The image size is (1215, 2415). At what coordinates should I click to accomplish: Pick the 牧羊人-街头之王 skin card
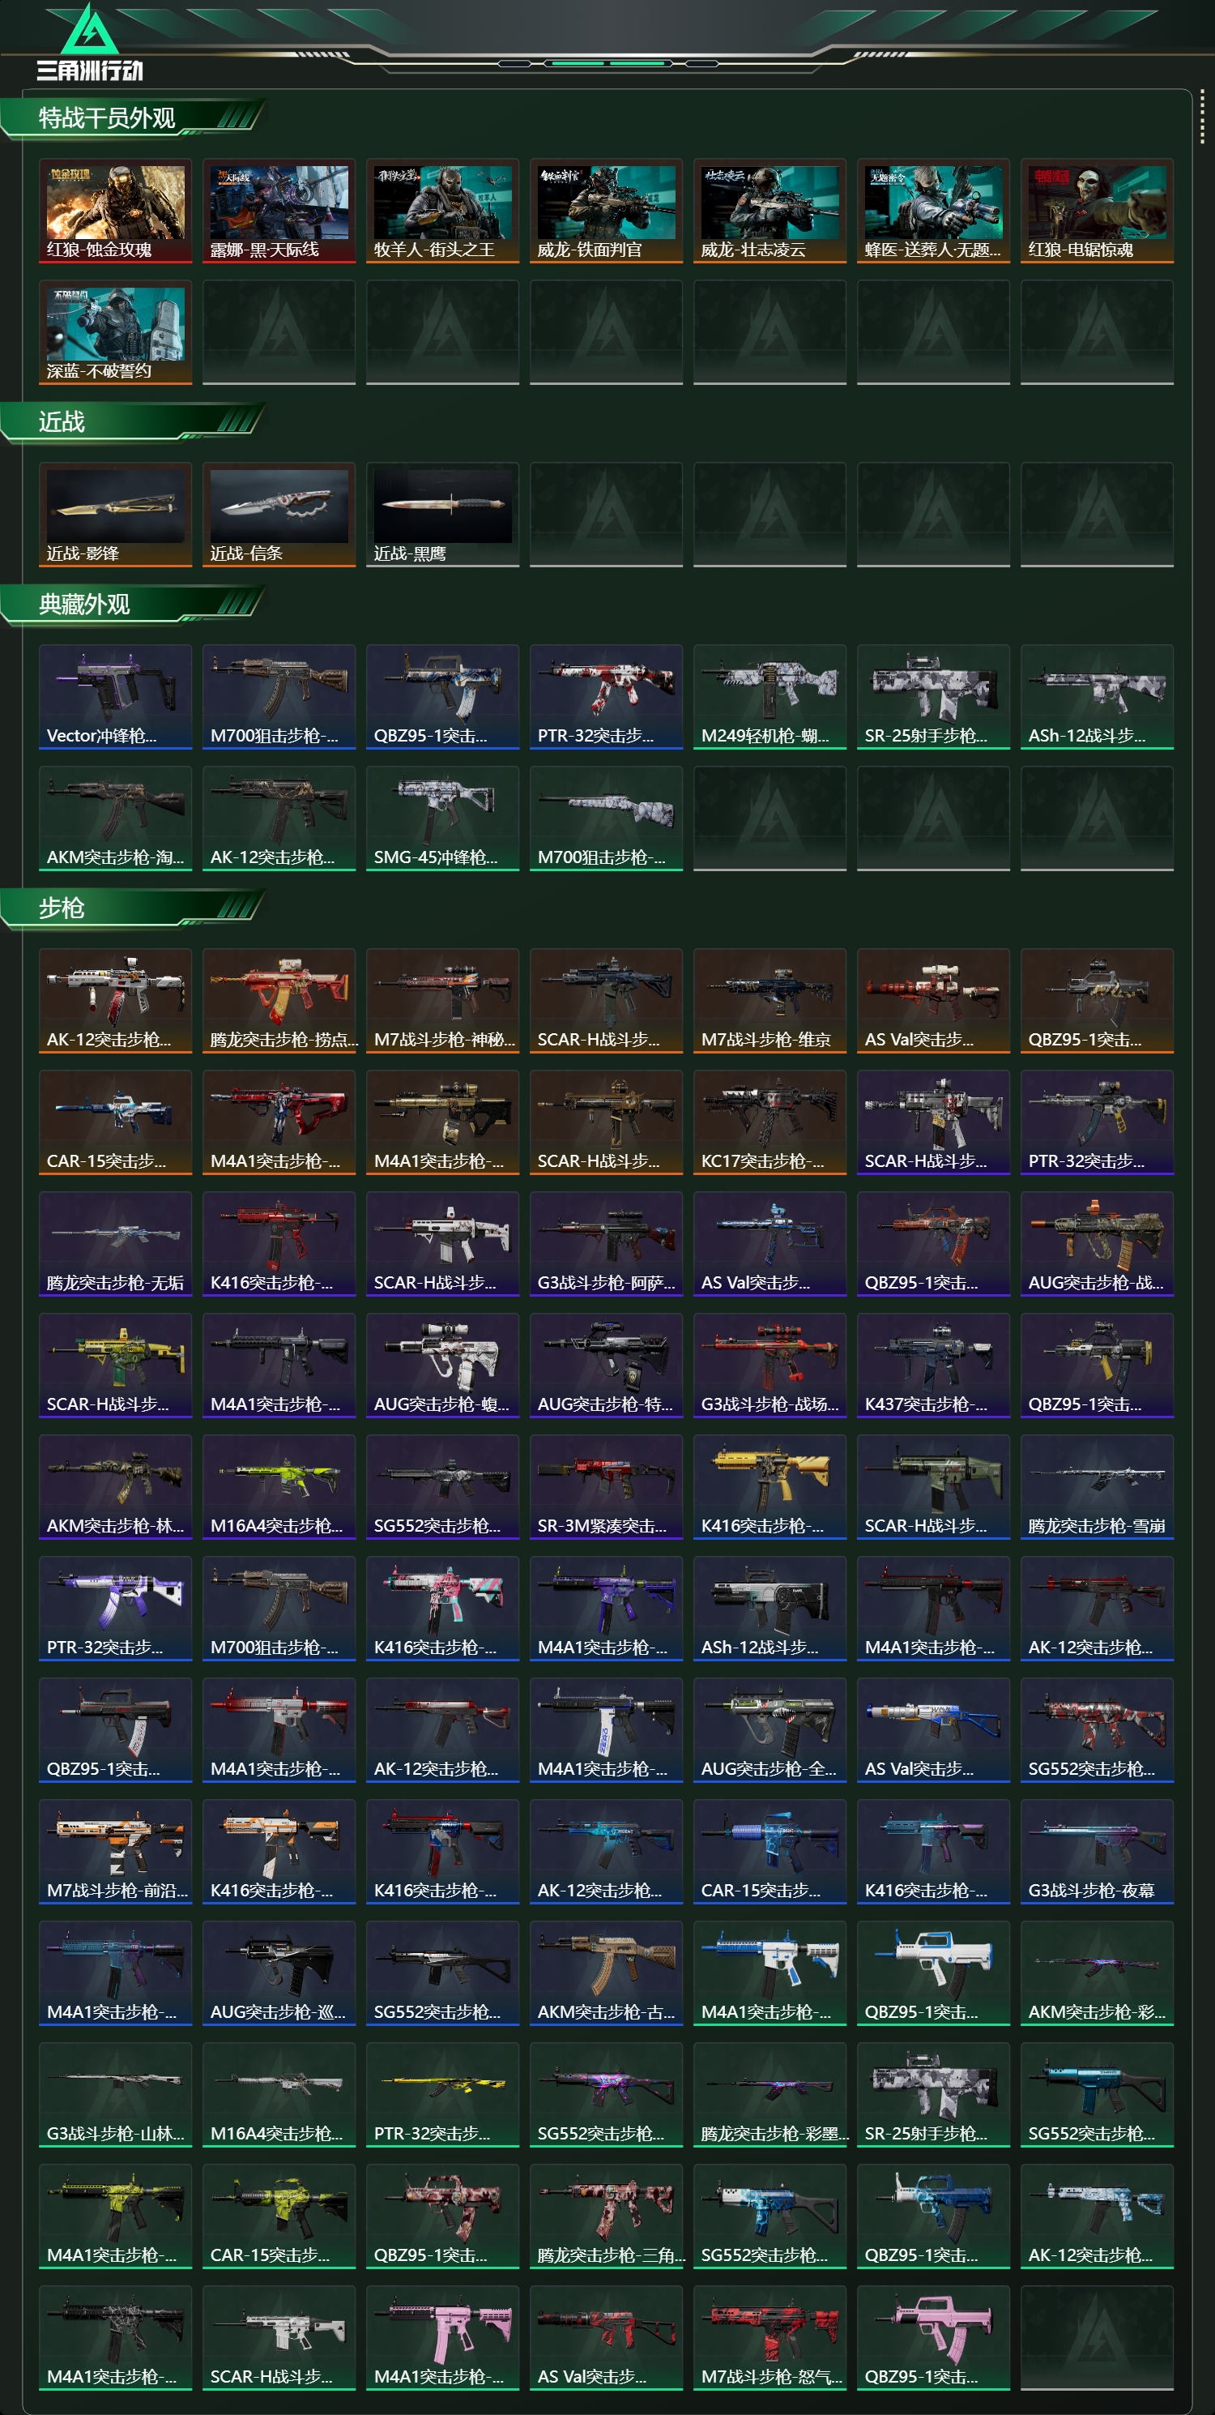[x=442, y=211]
